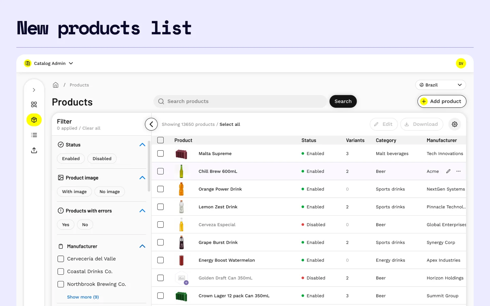Filter products With image
Image resolution: width=490 pixels, height=306 pixels.
[x=74, y=192]
